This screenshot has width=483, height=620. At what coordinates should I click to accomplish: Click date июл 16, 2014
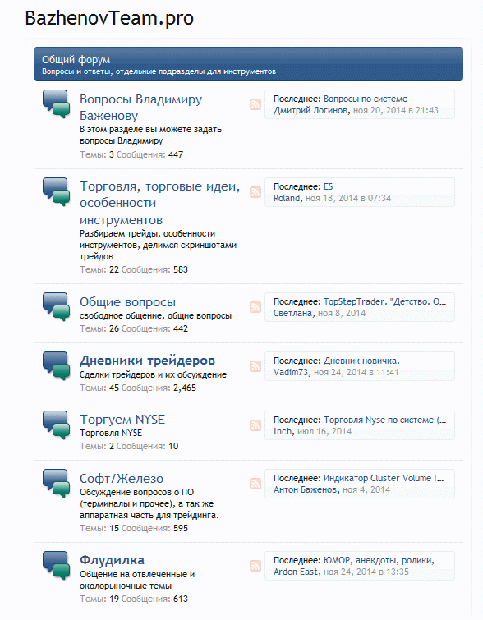click(324, 431)
